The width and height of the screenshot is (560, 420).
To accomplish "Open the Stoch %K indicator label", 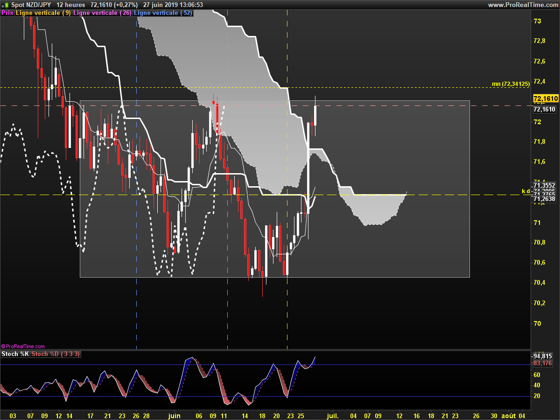I will tap(15, 354).
